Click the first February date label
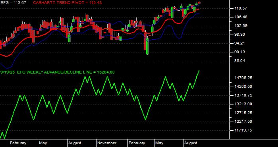Viewport: 278px width, 147px height. click(18, 143)
